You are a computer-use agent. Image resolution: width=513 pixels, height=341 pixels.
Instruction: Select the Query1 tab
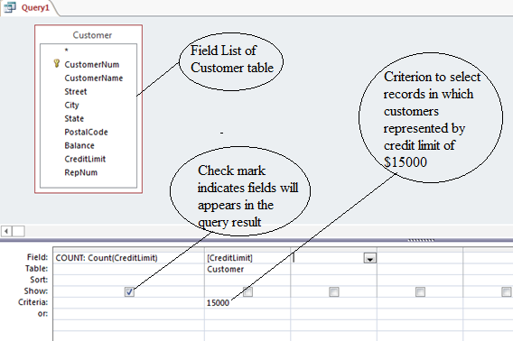29,8
